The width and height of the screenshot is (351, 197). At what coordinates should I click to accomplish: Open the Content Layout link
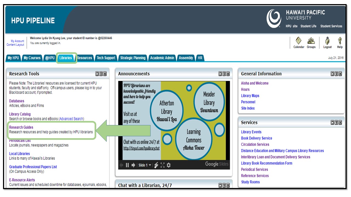(x=15, y=45)
